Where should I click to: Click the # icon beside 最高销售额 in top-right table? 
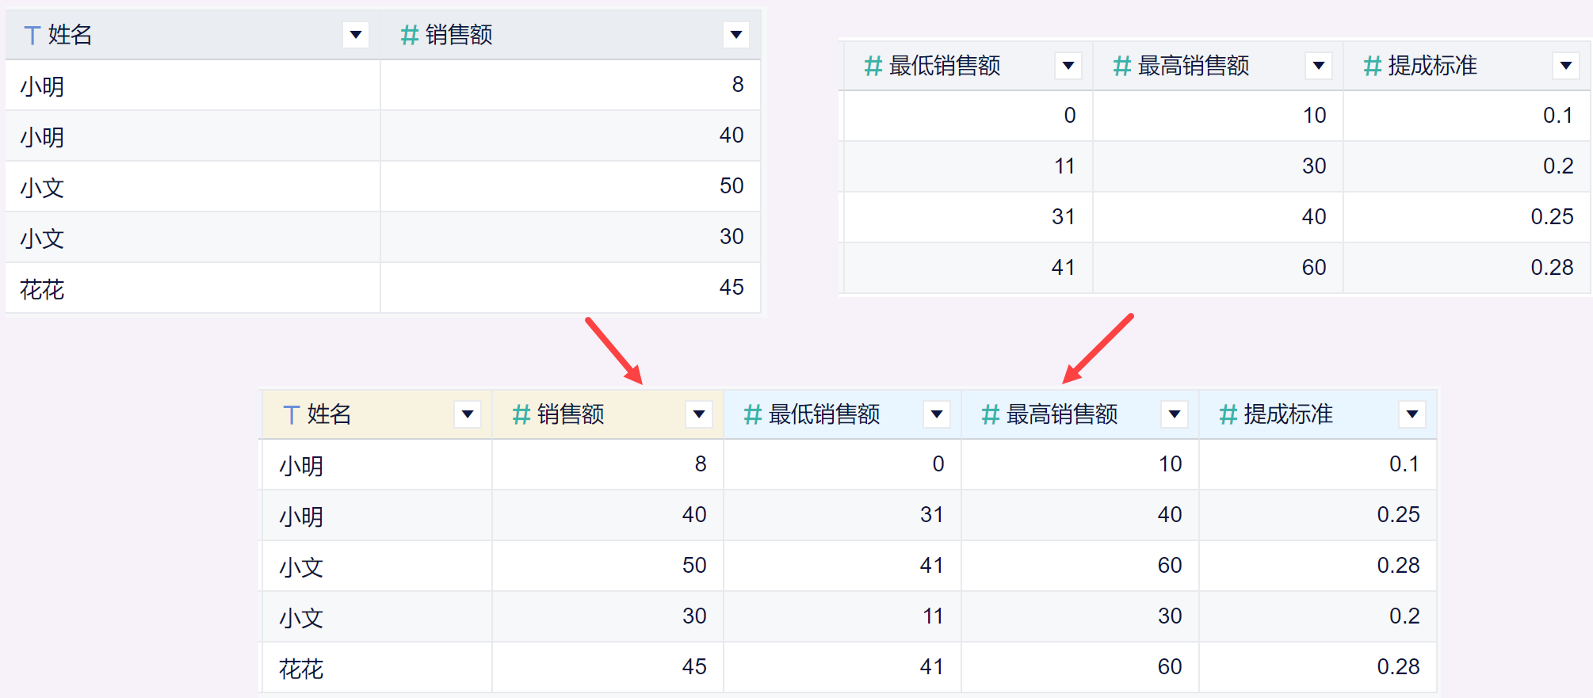tap(1121, 66)
